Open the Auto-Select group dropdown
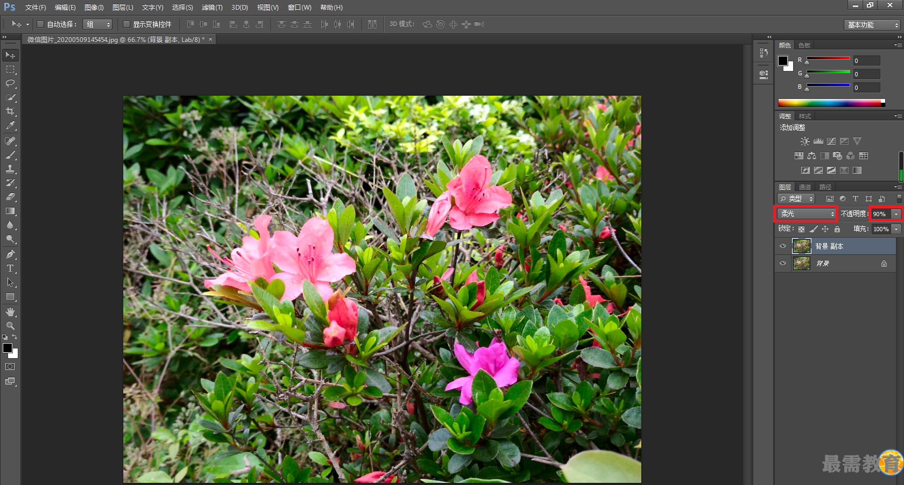This screenshot has height=485, width=904. point(97,24)
